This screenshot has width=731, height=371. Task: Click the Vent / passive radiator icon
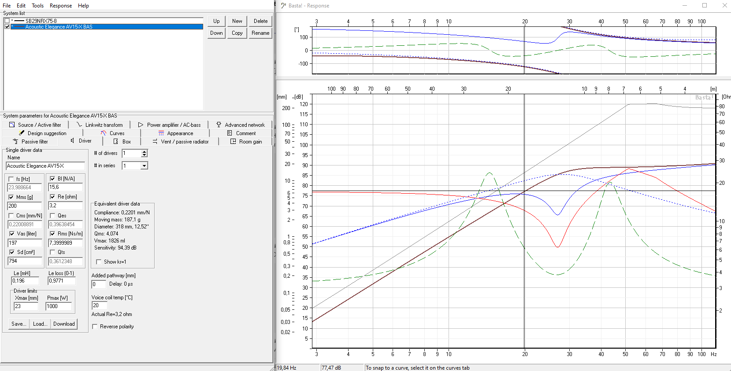click(x=155, y=141)
